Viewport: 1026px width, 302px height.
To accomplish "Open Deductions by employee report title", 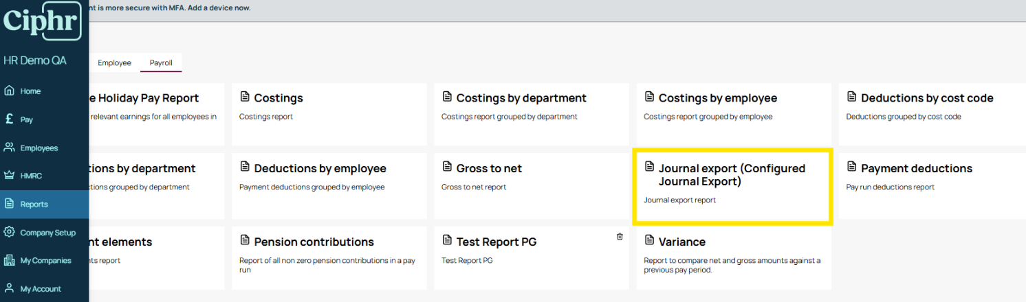I will [x=320, y=168].
